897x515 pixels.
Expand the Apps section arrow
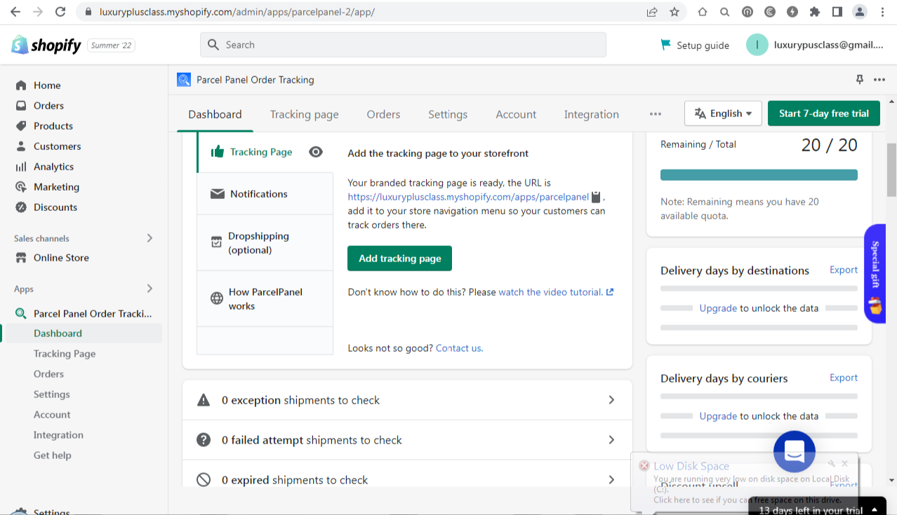tap(149, 289)
